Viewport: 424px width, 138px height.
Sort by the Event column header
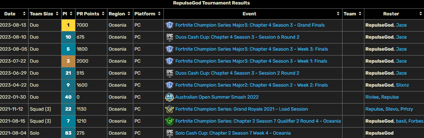(x=253, y=14)
